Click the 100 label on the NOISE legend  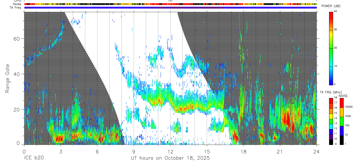[347, 125]
